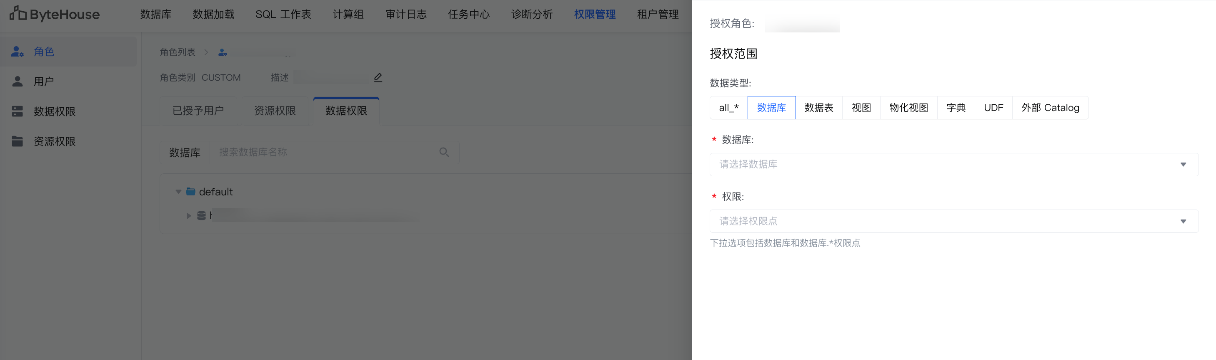The image size is (1216, 360).
Task: Click the search magnifier icon
Action: [444, 153]
